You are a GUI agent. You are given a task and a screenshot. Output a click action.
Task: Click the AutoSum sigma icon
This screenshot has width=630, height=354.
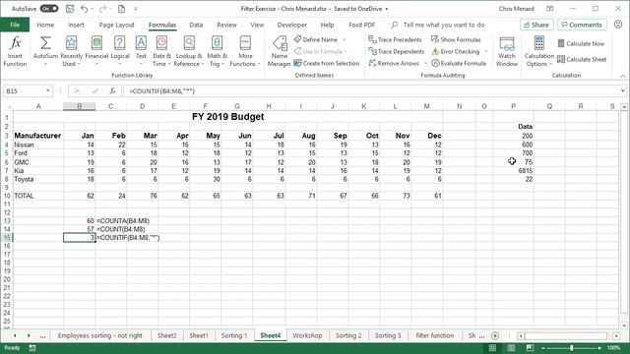click(x=45, y=43)
